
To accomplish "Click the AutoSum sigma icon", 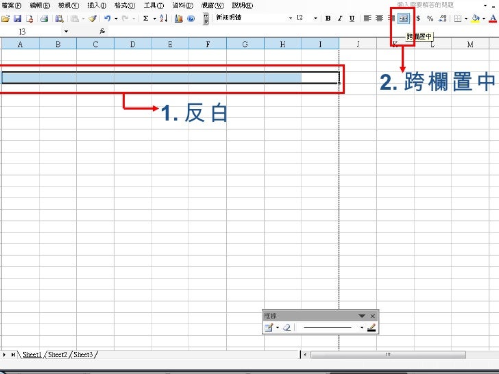I will (x=146, y=18).
